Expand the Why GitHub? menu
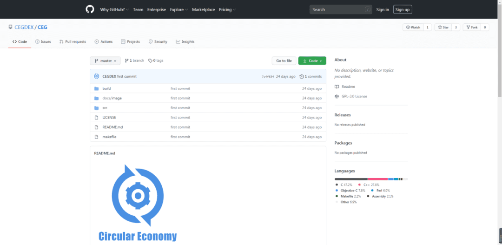Image resolution: width=502 pixels, height=245 pixels. pos(114,10)
